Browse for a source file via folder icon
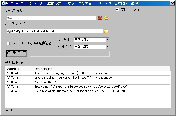Image resolution: width=176 pixels, height=116 pixels. point(106,18)
